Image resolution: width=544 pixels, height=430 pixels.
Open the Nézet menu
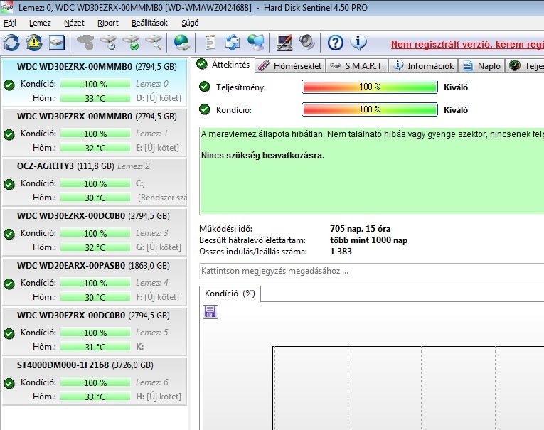point(74,23)
